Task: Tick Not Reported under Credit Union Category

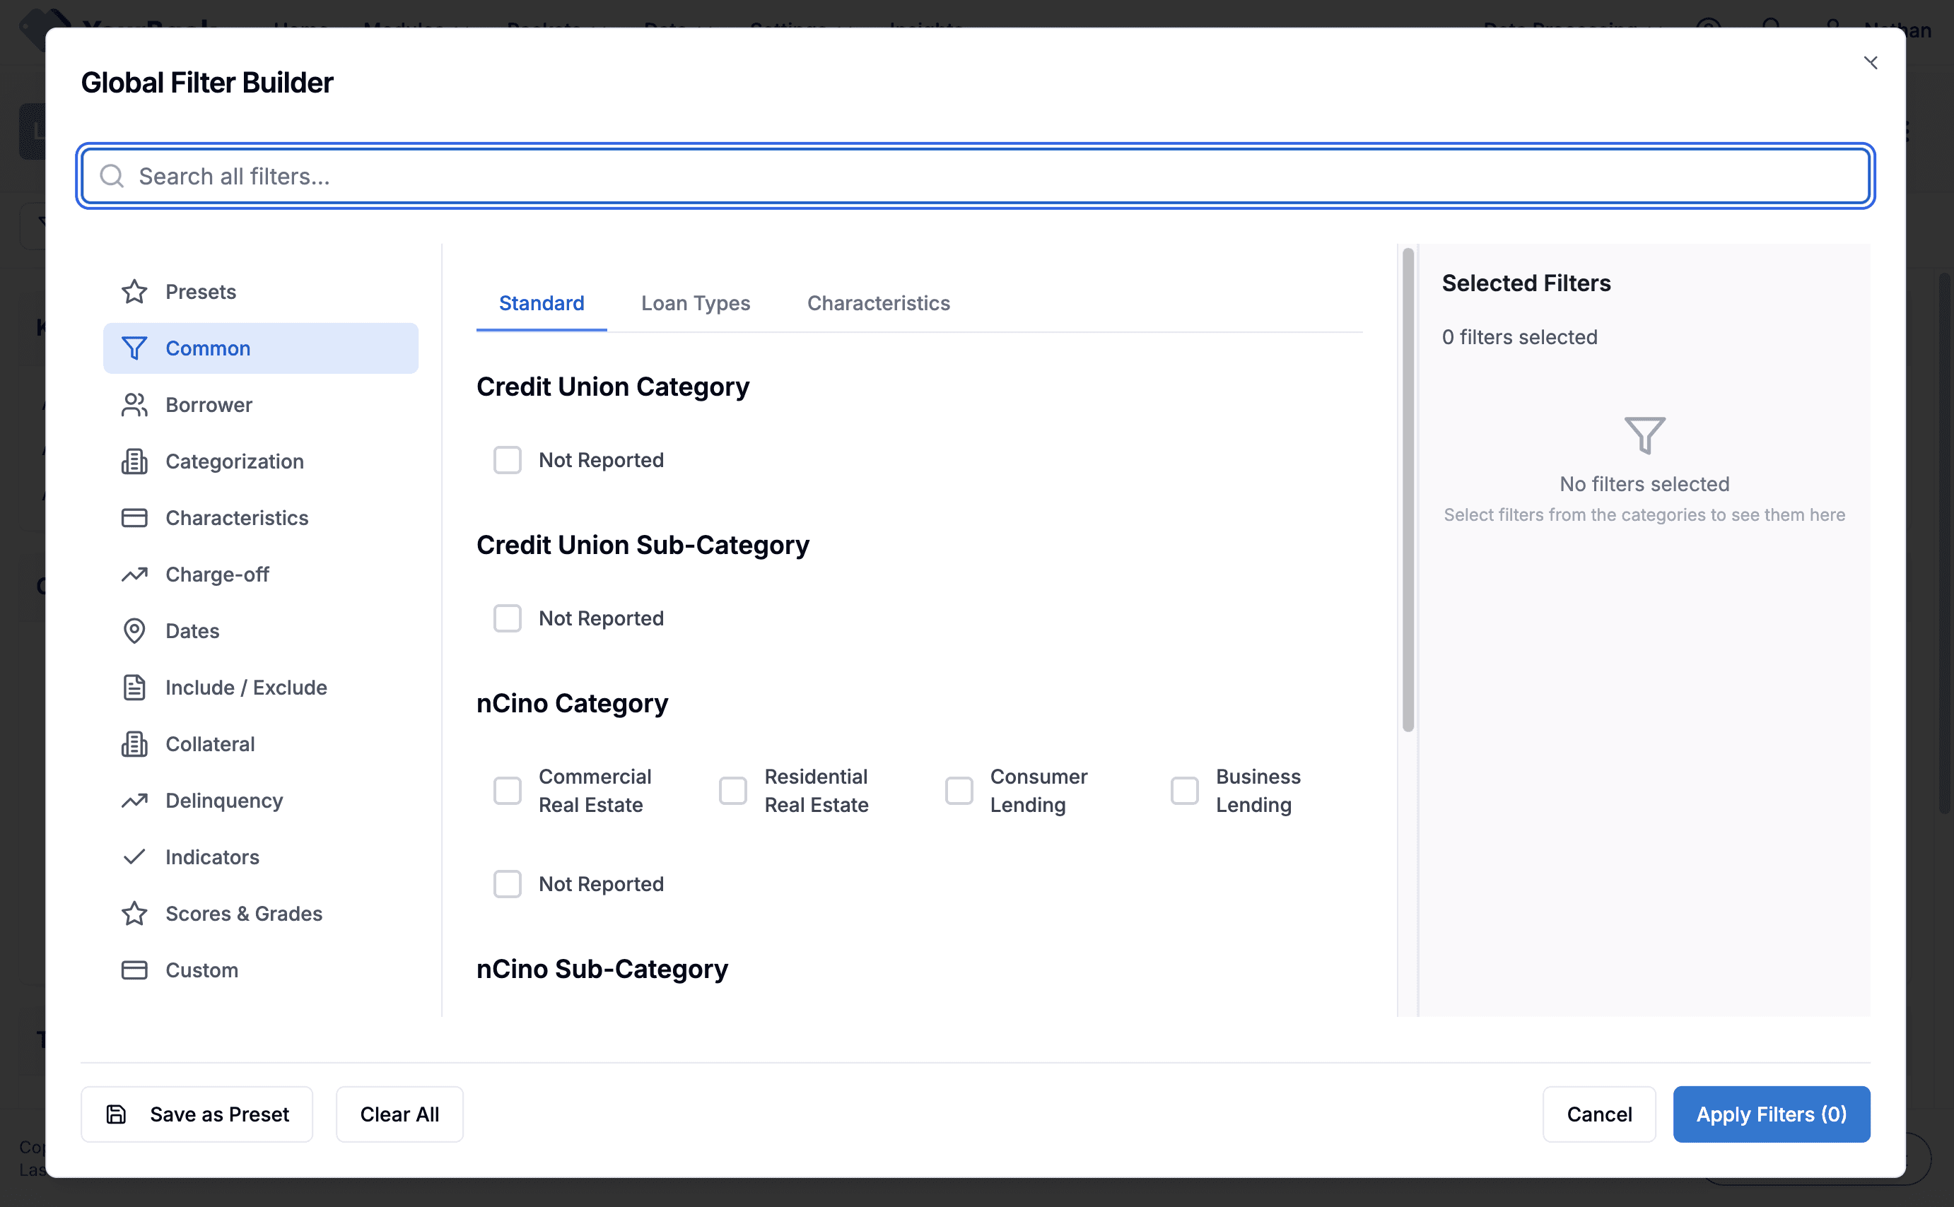Action: tap(507, 460)
